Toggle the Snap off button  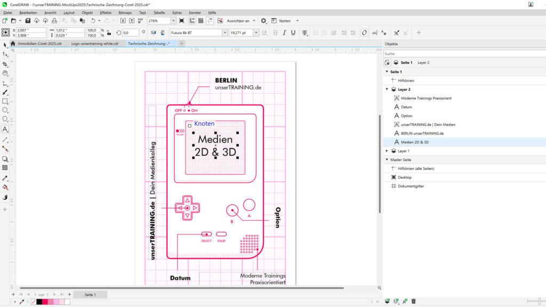220,21
